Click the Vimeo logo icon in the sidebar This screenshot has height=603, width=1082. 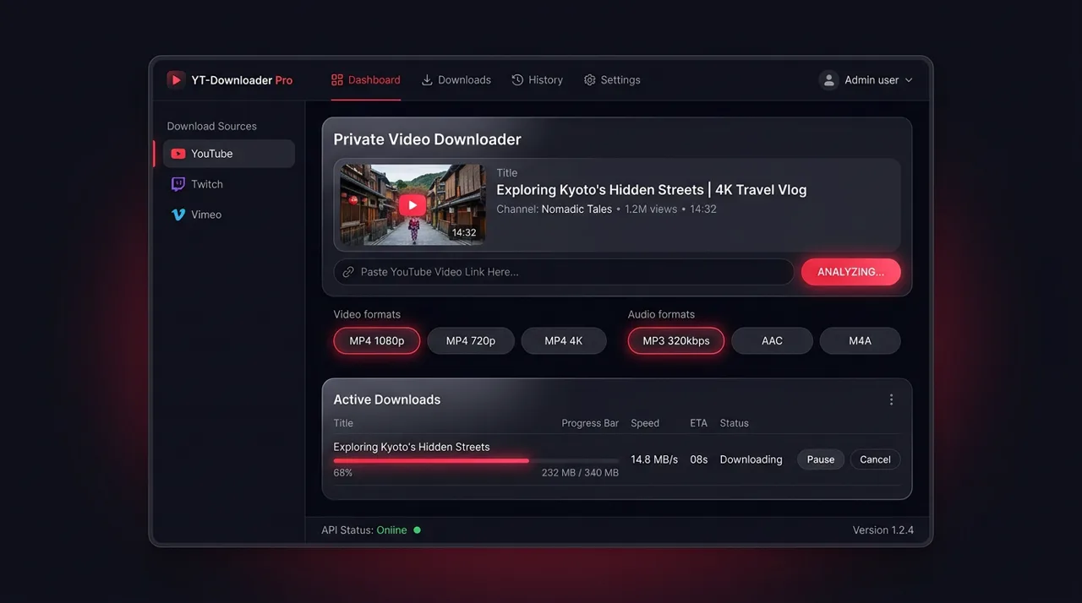pos(178,215)
